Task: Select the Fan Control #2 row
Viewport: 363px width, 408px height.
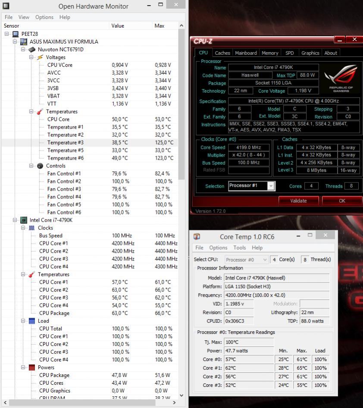Action: coord(90,182)
